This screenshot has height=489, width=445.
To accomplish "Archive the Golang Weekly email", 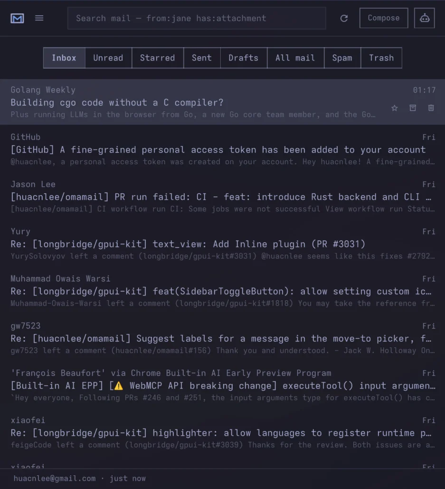I will click(x=413, y=108).
